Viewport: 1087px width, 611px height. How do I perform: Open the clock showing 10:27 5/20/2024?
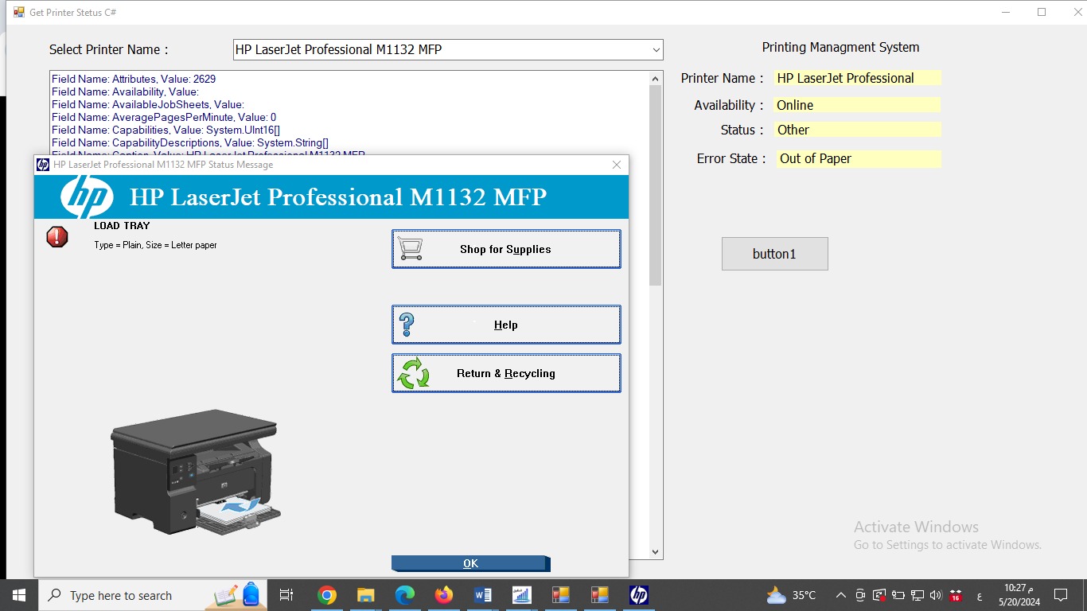point(1021,595)
